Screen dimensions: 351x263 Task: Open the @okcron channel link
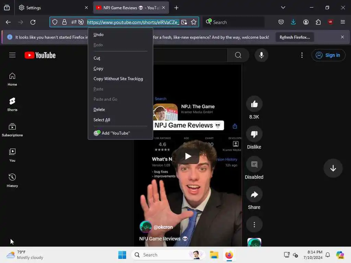coord(163,227)
